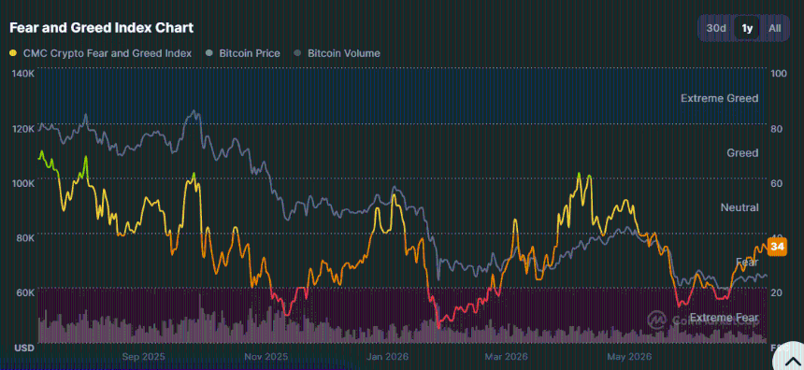Toggle the Bitcoin Volume legend series

click(x=337, y=53)
